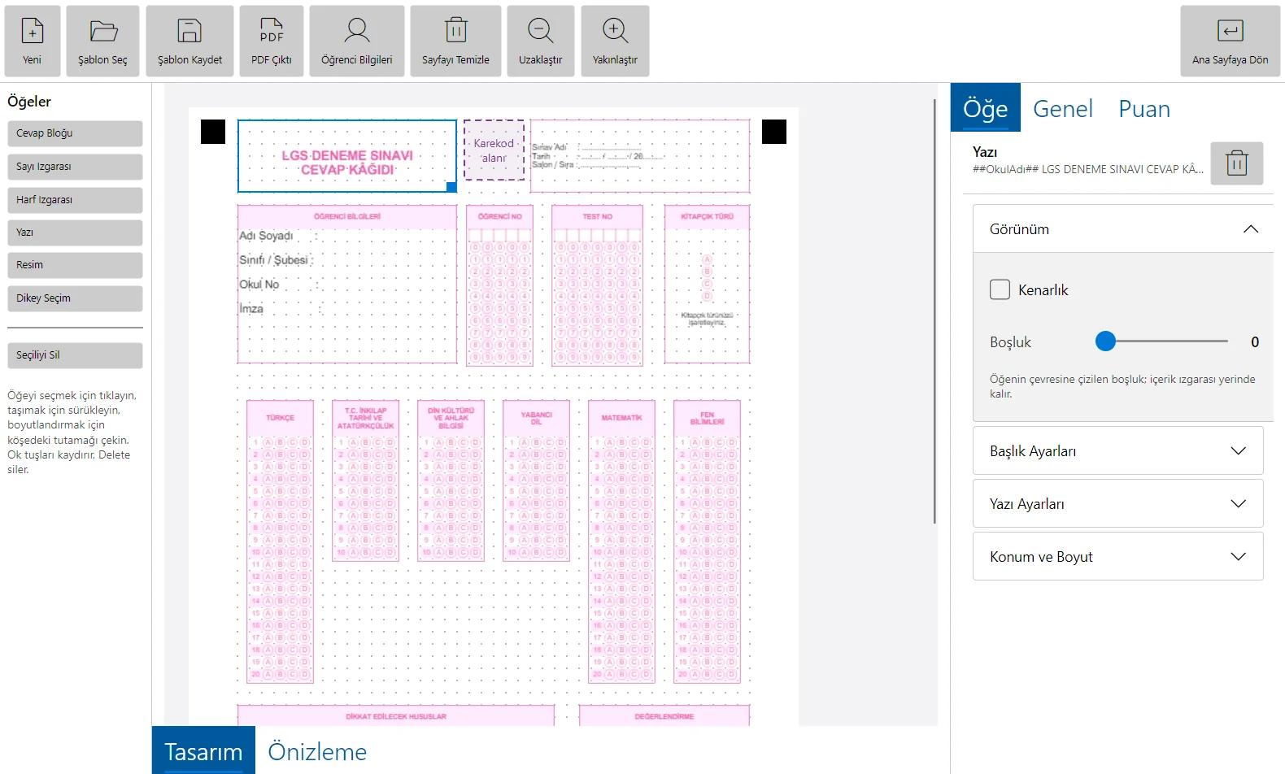The image size is (1285, 774).
Task: Zoom out with Uzaklaştır magnifier
Action: coord(541,31)
